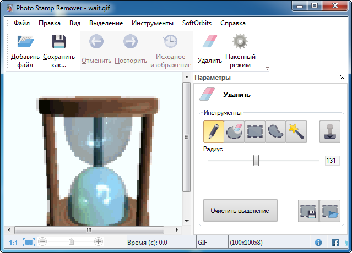Click the zoom slider handle
352x253 pixels.
[71, 241]
